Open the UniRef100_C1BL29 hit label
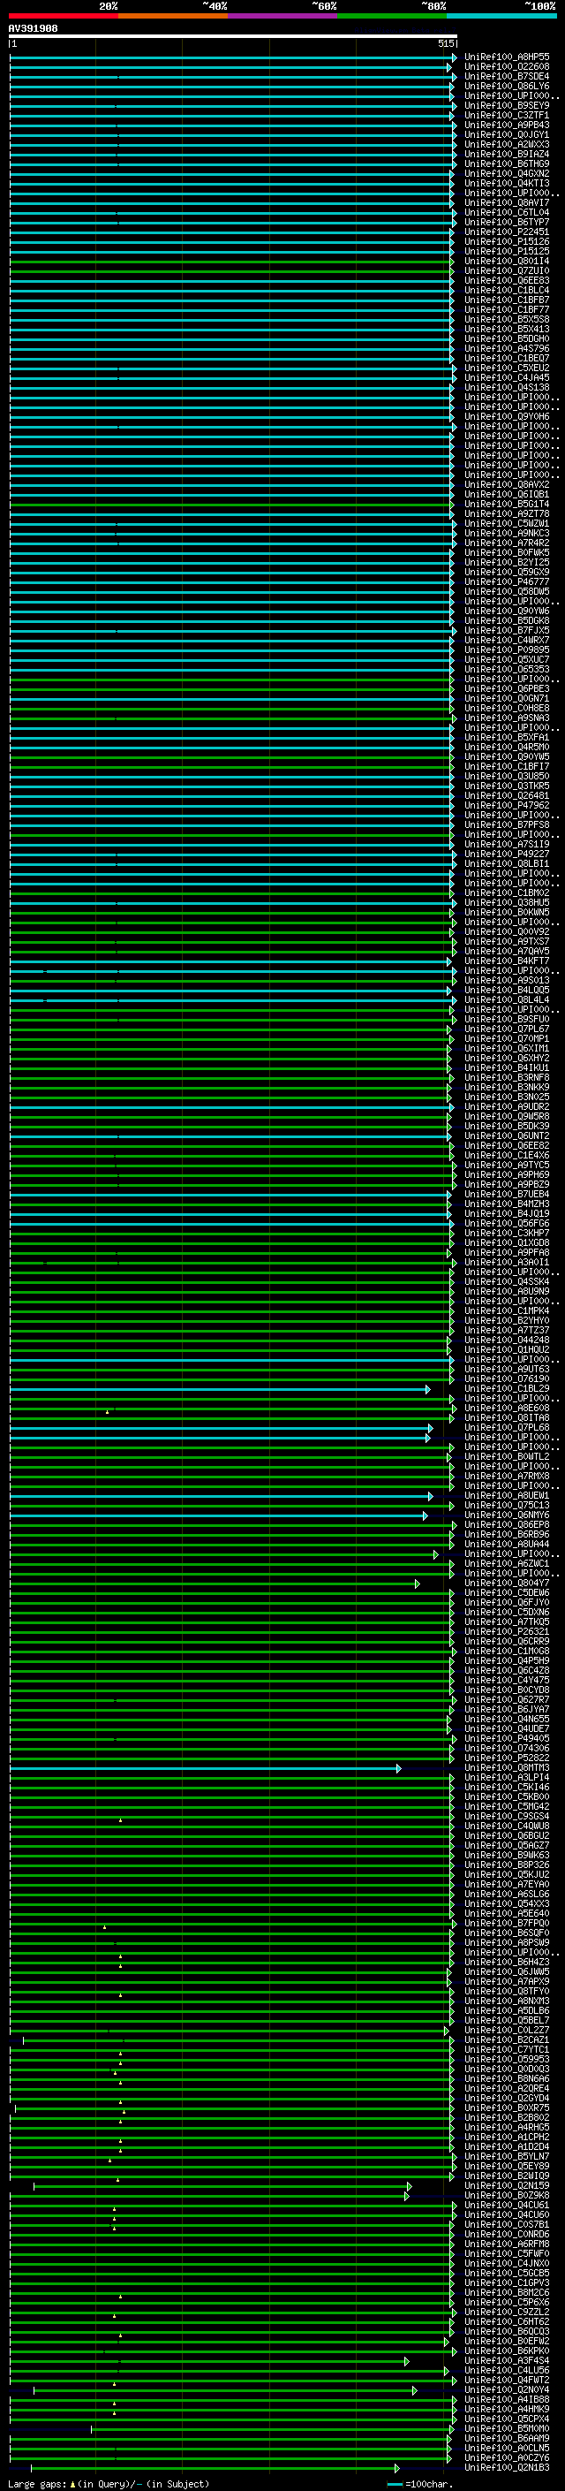Screen dimensions: 565x2491 click(507, 1388)
